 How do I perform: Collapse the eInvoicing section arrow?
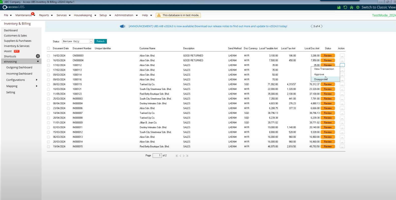pos(38,62)
